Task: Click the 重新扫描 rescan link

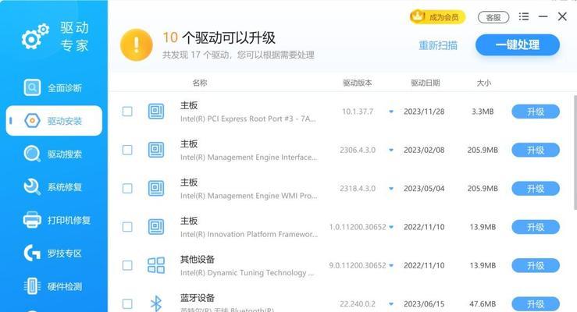Action: coord(438,45)
